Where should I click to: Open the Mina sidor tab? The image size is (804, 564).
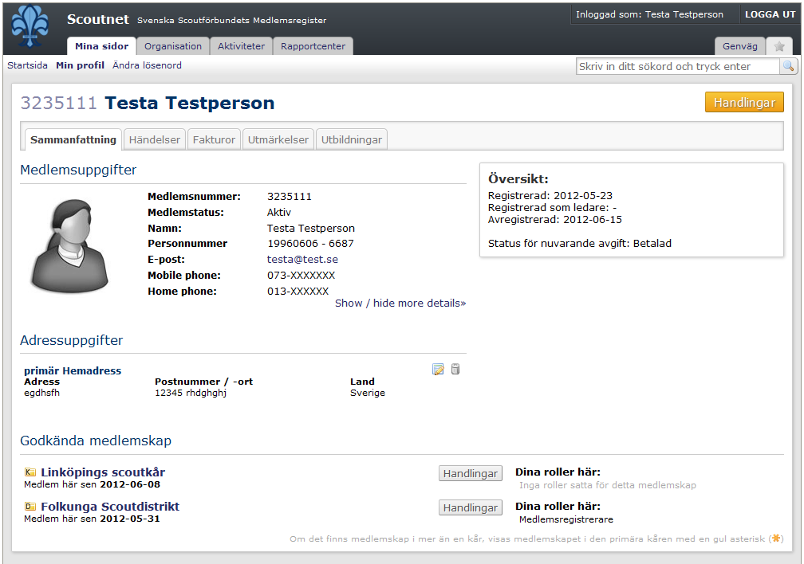101,46
